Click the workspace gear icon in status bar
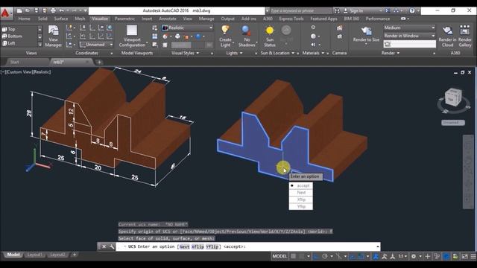Screen dimensions: 477x268 pos(414,256)
